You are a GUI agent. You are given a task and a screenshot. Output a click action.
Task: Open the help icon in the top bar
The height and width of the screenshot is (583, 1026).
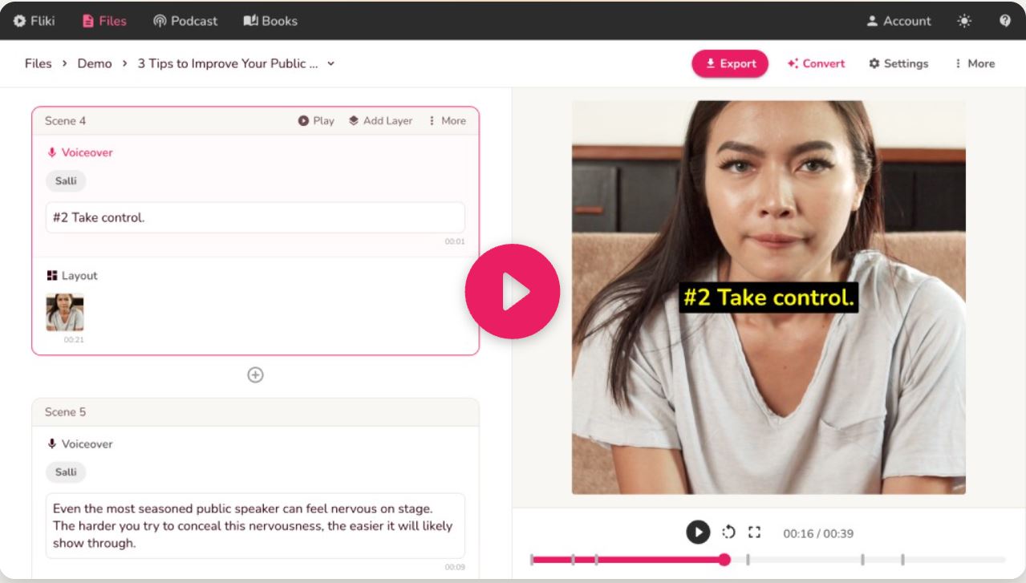tap(1005, 20)
